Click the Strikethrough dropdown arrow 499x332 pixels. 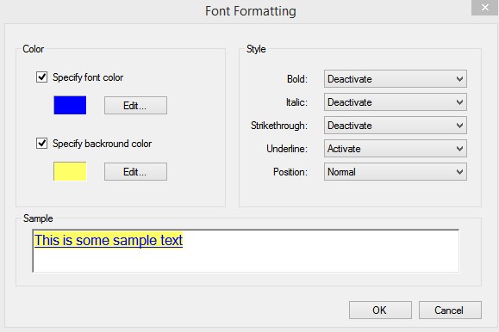[x=459, y=126]
